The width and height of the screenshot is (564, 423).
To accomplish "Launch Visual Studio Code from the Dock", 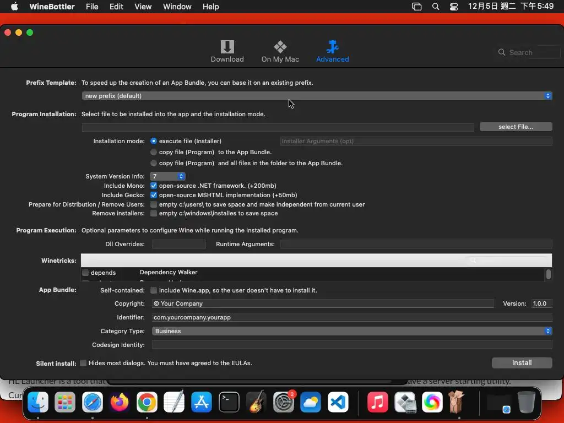I will tap(338, 402).
